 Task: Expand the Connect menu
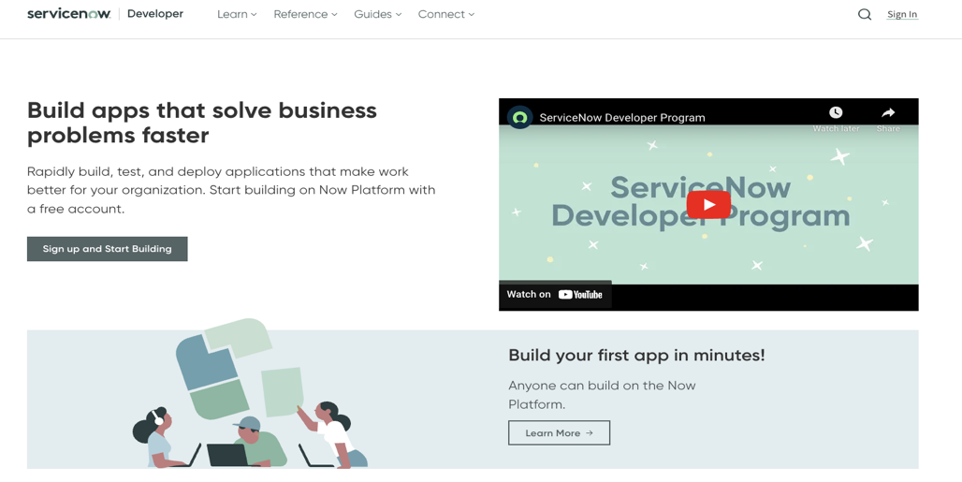pos(446,14)
